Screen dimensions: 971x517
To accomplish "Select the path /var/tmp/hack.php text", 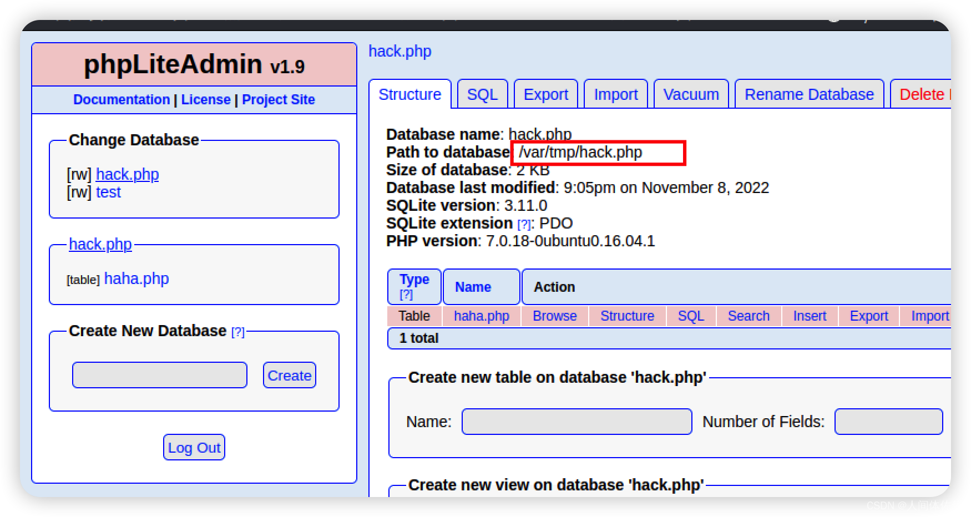I will 580,152.
